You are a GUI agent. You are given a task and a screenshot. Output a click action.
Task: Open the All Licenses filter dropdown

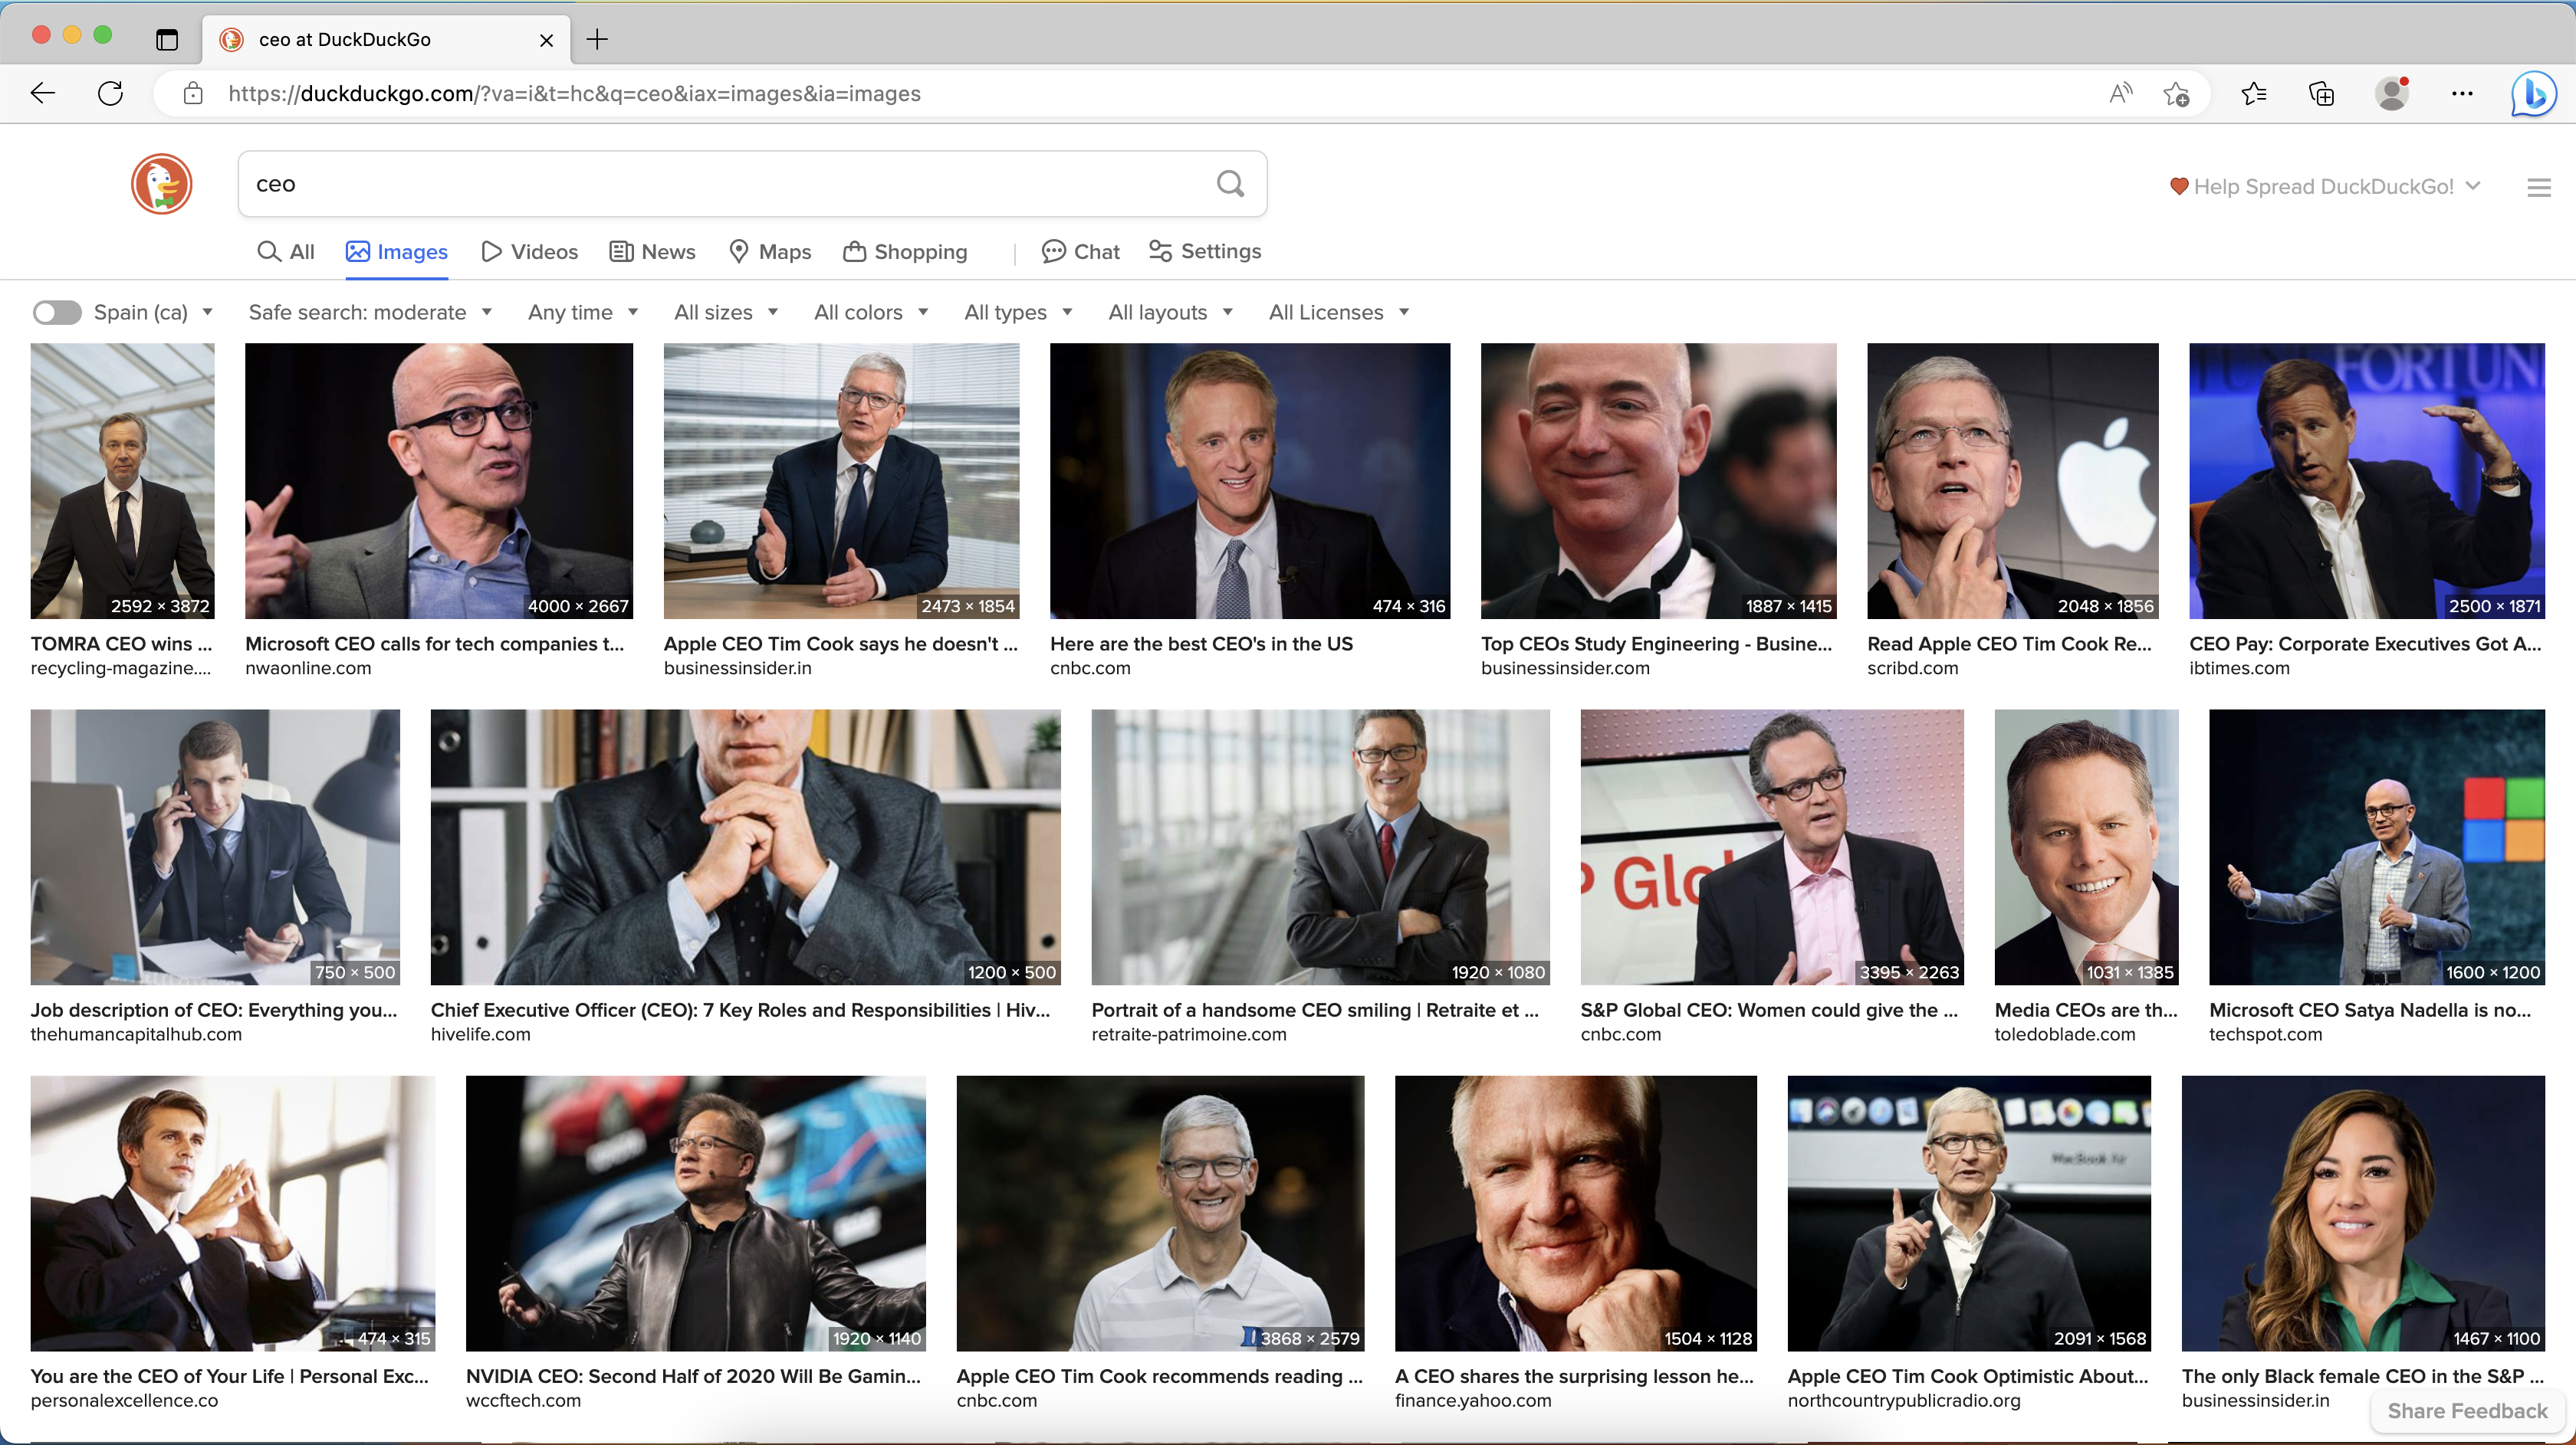(1339, 313)
